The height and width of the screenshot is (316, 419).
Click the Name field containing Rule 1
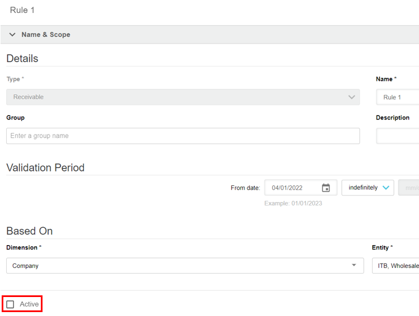pyautogui.click(x=398, y=97)
